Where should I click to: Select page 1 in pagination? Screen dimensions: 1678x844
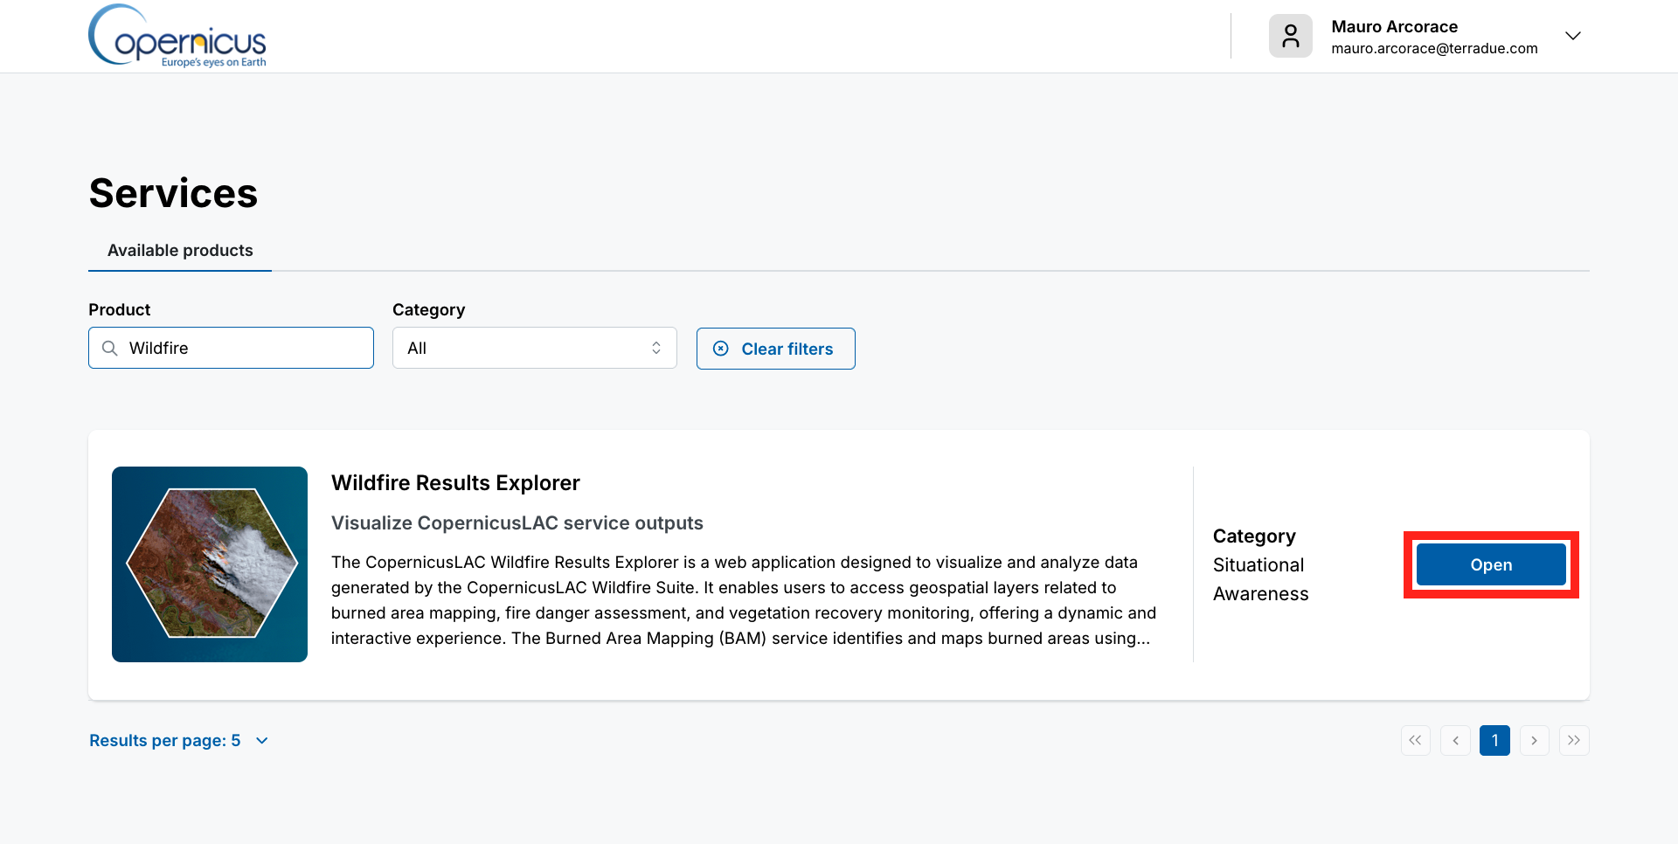coord(1494,741)
